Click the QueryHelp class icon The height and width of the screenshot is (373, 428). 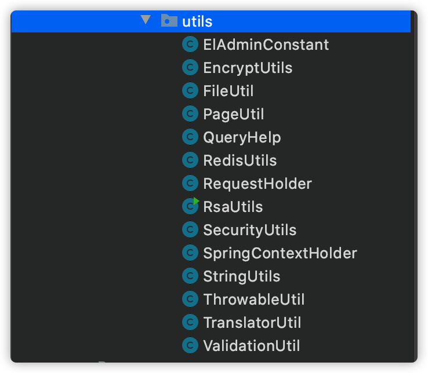tap(190, 137)
